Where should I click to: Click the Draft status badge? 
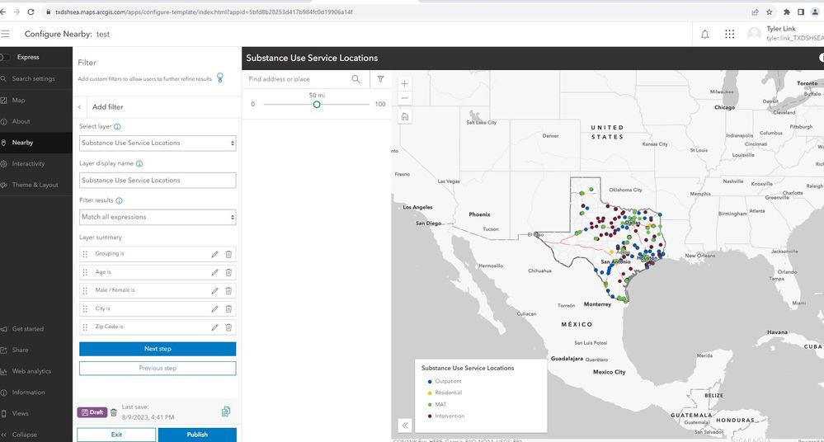click(92, 412)
